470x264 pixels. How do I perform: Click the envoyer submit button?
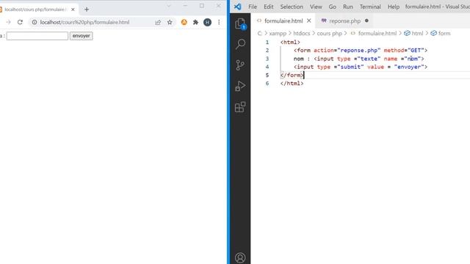click(82, 36)
